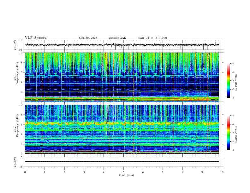The height and width of the screenshot is (193, 250).
Task: Click the ch.3 flat signal trace
Action: click(122, 161)
